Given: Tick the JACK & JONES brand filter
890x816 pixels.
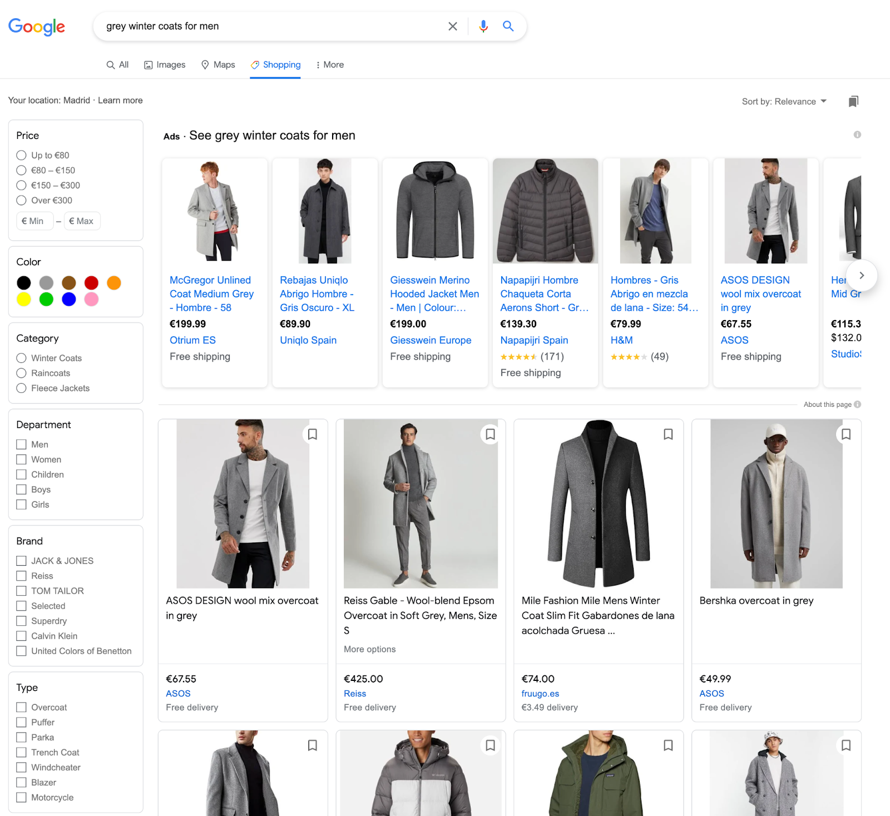Looking at the screenshot, I should point(22,561).
